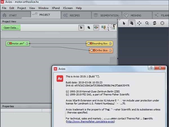Open the XScreen menu
Screen dimensions: 169x127
coord(68,8)
